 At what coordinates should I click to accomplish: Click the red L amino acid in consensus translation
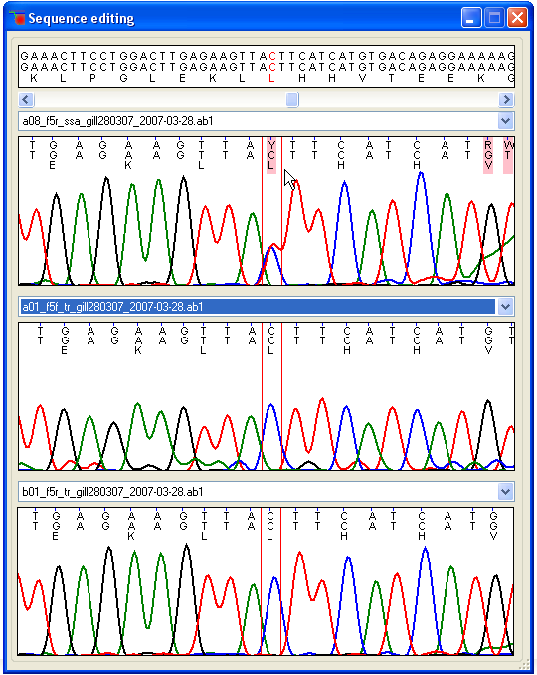pos(271,78)
